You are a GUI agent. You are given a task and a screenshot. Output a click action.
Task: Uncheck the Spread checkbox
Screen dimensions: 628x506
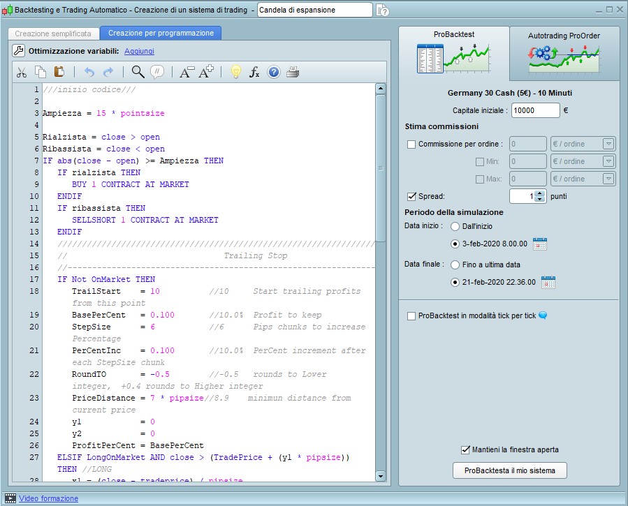pos(411,197)
